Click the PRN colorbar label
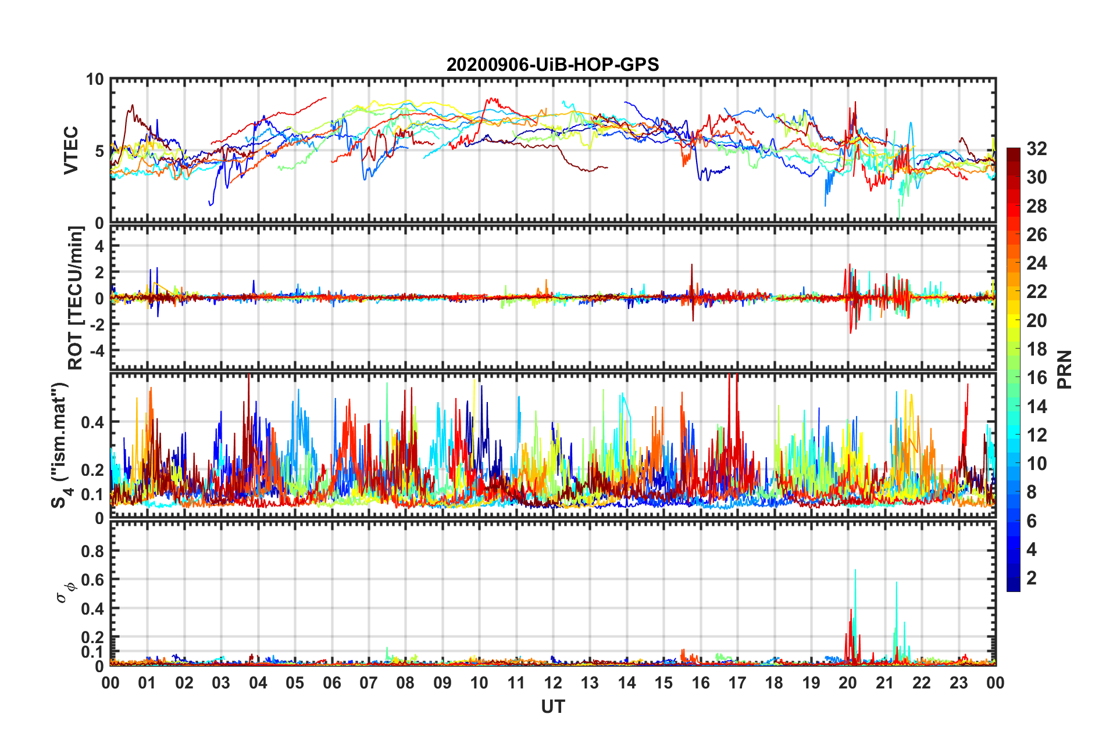The image size is (1106, 739). 1065,369
